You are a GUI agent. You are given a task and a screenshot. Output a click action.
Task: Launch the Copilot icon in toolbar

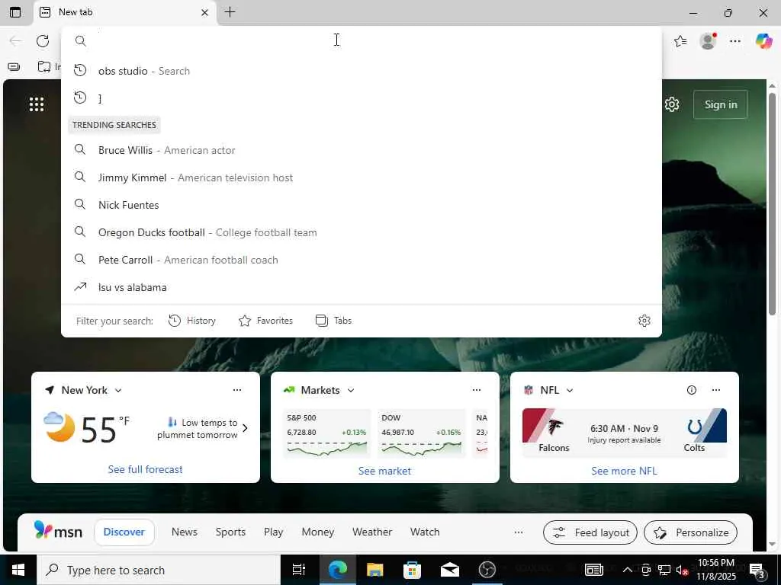pos(763,41)
